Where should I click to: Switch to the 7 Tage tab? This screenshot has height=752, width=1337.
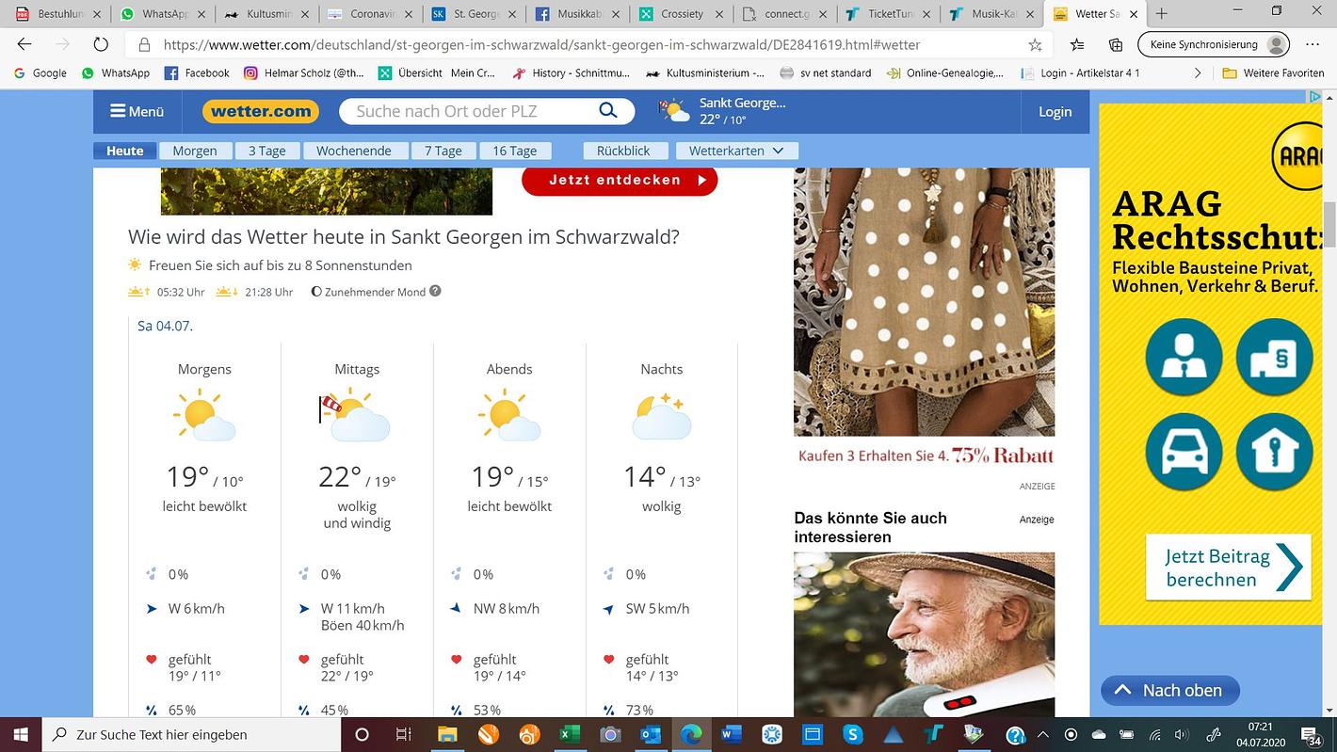[443, 151]
